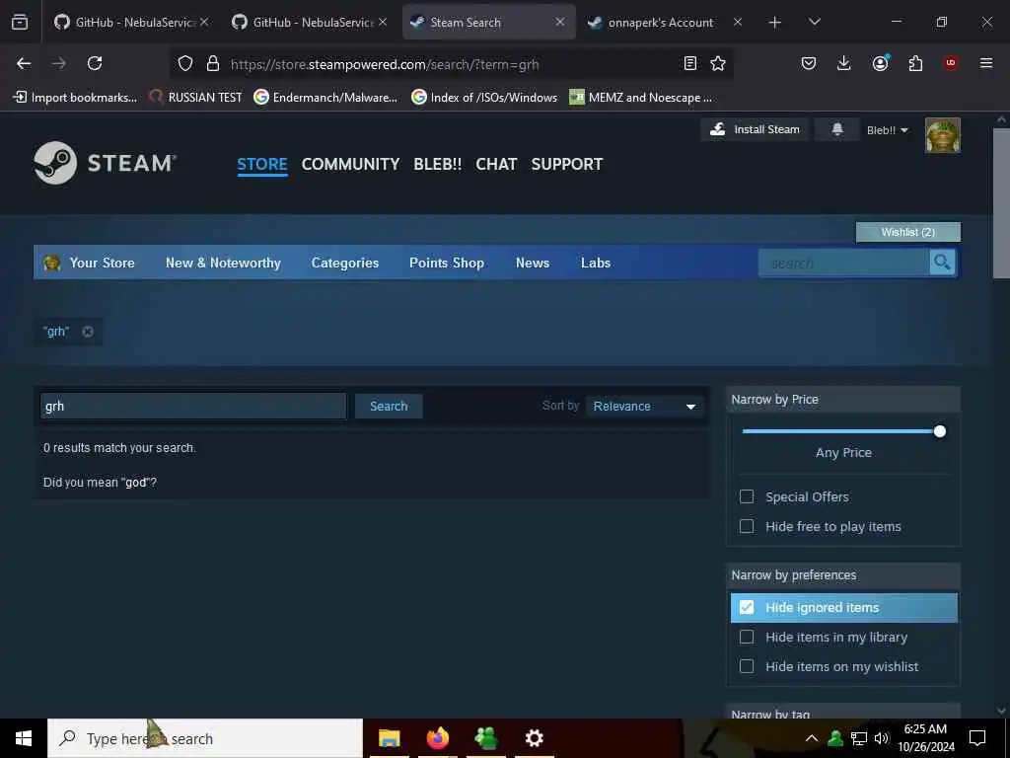Image resolution: width=1010 pixels, height=758 pixels.
Task: Open SUPPORT
Action: coord(567,165)
